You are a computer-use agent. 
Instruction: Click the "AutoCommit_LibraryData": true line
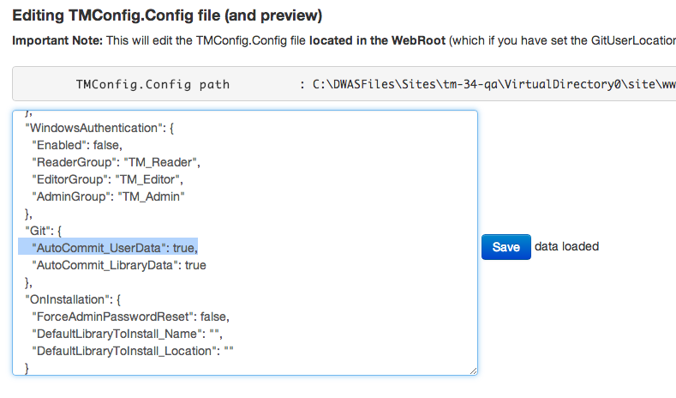[118, 265]
